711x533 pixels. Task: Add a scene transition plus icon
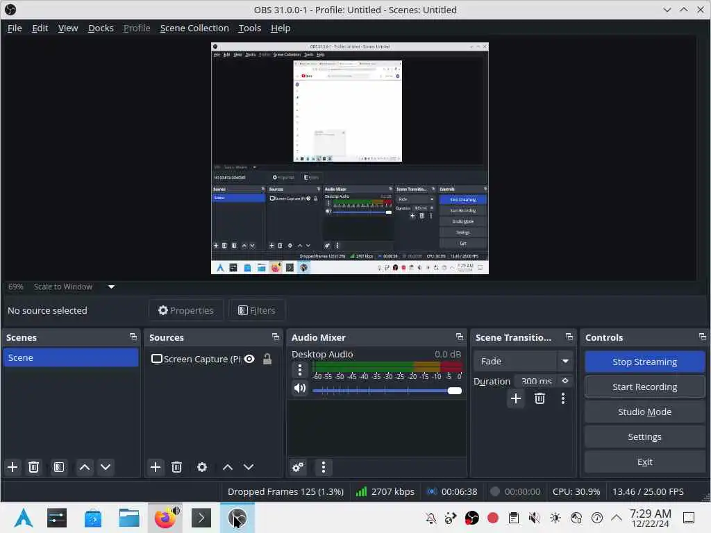pos(516,398)
